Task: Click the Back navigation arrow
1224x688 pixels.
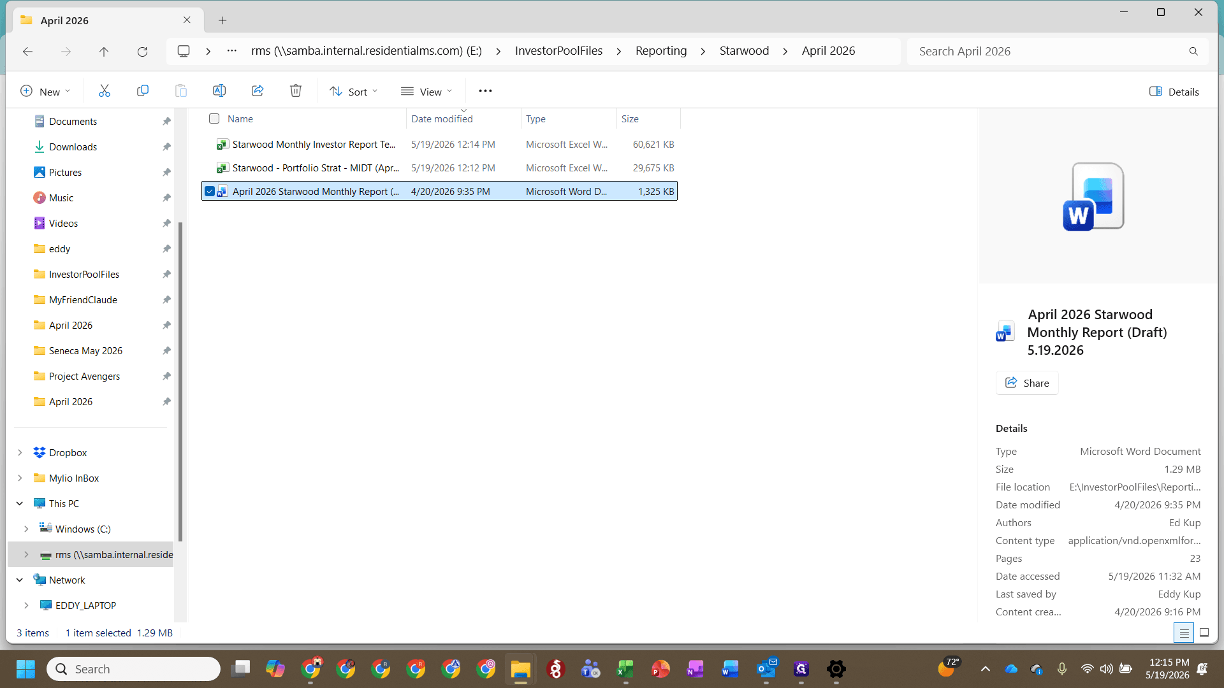Action: tap(27, 52)
